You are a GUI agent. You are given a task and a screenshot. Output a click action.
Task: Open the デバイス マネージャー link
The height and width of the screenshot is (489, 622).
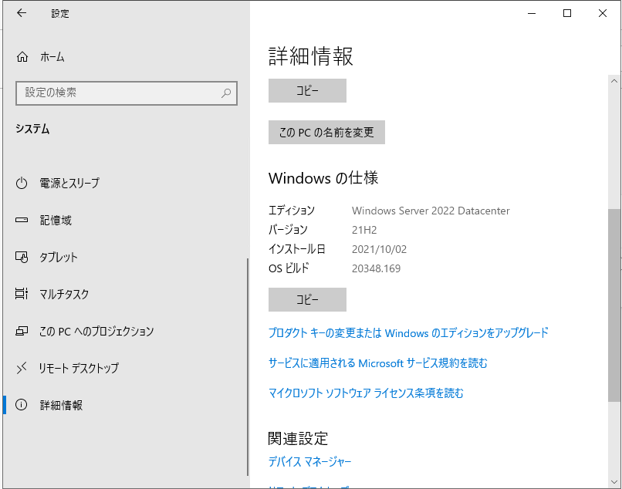pos(309,462)
